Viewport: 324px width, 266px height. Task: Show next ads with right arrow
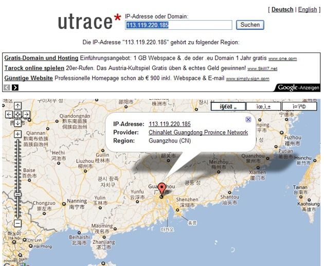(x=15, y=87)
